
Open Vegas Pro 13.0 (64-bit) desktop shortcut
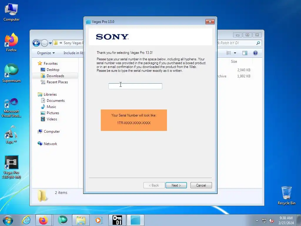(11, 167)
